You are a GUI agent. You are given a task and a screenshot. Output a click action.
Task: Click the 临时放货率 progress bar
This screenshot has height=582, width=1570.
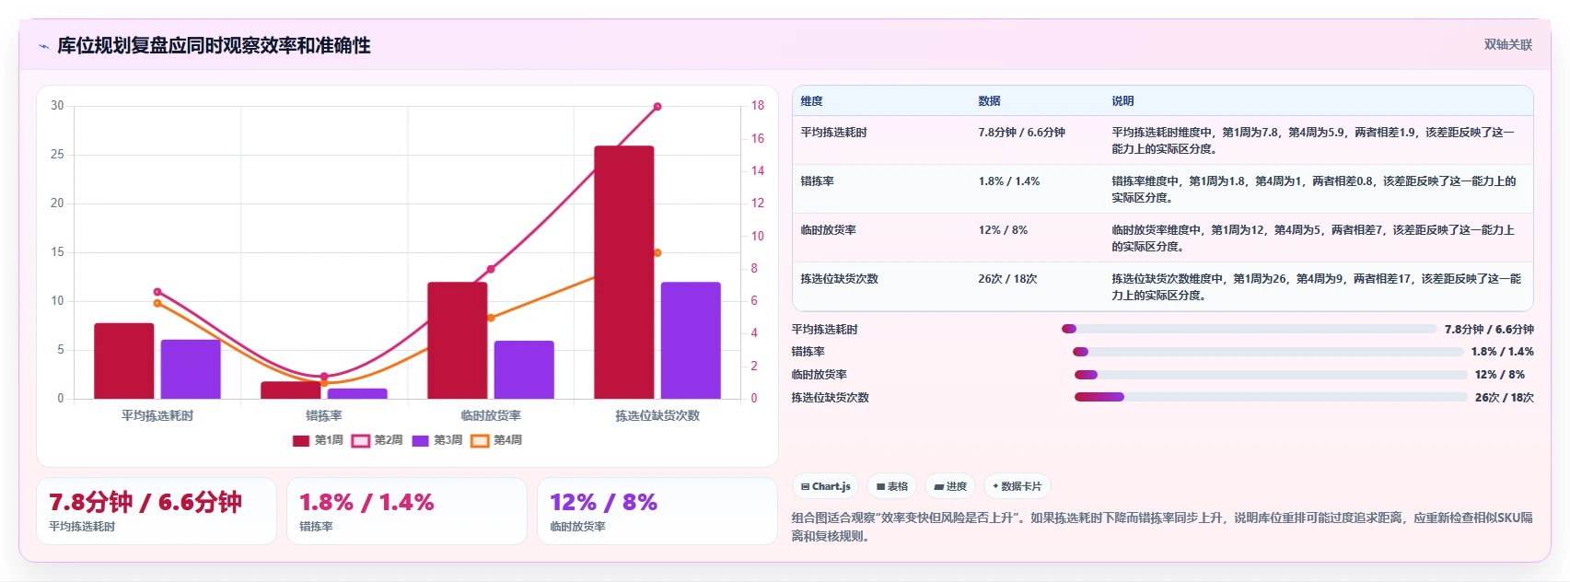point(1271,375)
